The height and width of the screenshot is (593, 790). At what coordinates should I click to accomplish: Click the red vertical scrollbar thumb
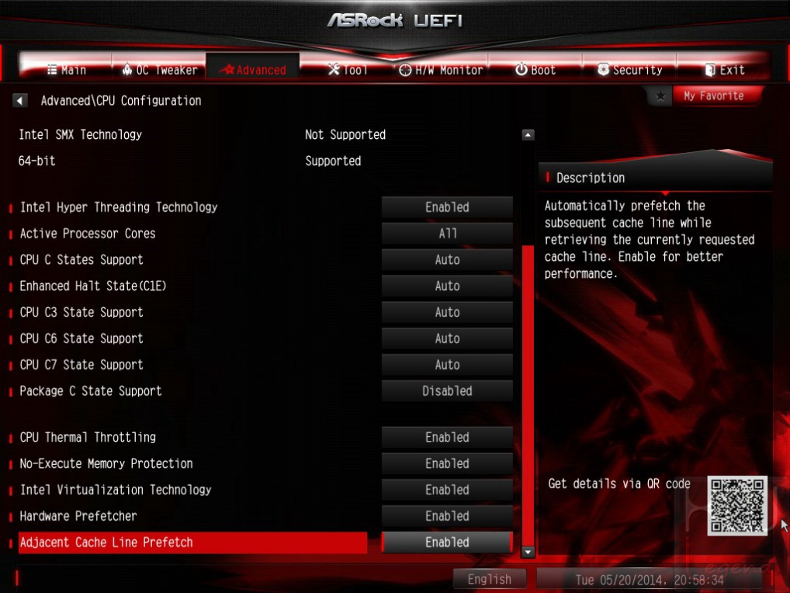coord(528,394)
